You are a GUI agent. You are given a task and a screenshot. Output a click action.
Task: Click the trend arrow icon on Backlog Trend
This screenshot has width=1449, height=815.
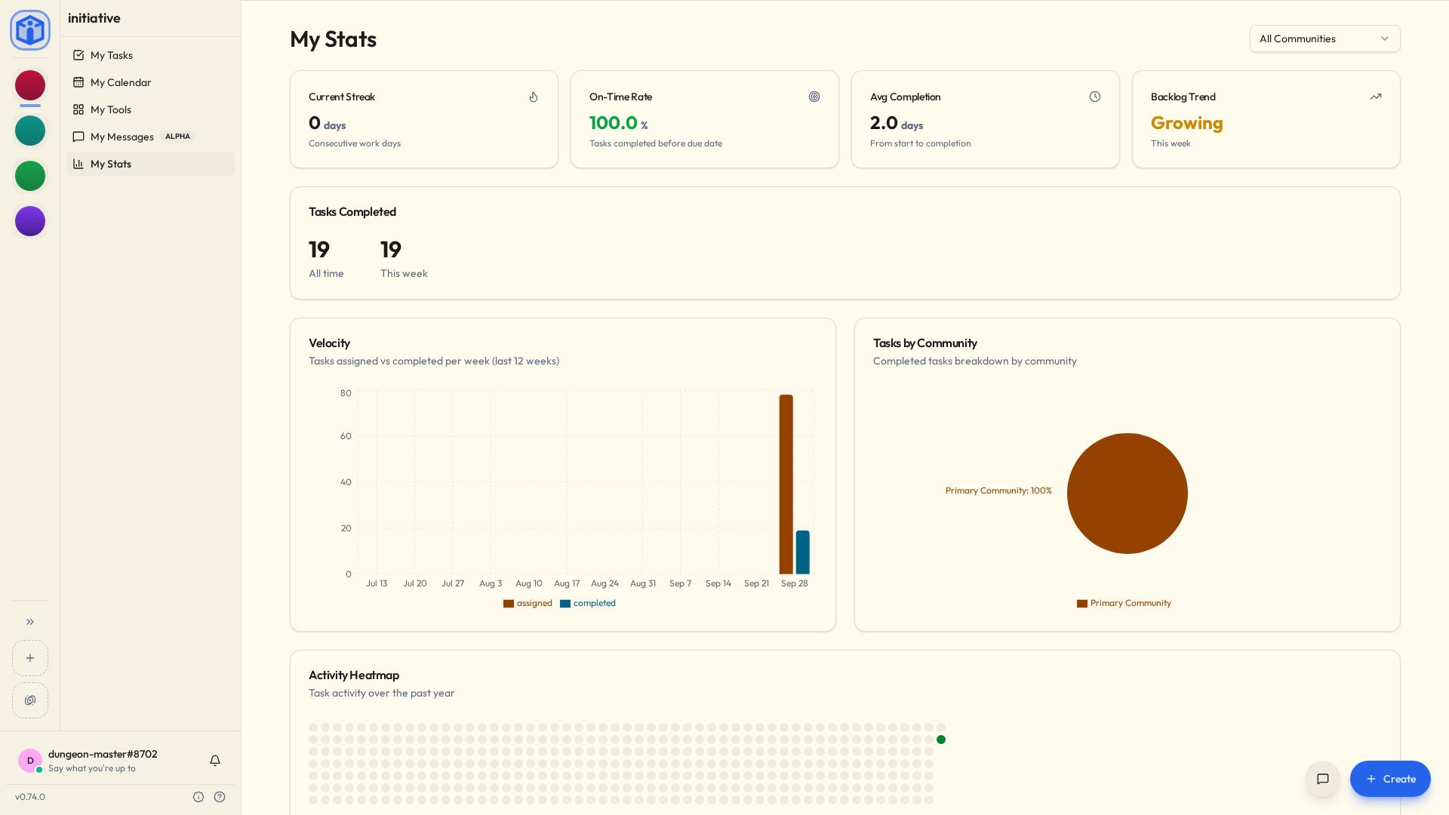point(1376,97)
